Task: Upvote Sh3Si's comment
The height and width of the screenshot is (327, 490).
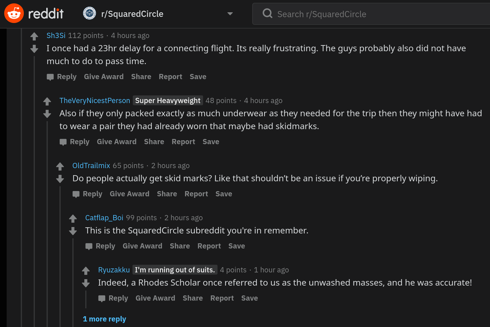Action: pos(34,36)
